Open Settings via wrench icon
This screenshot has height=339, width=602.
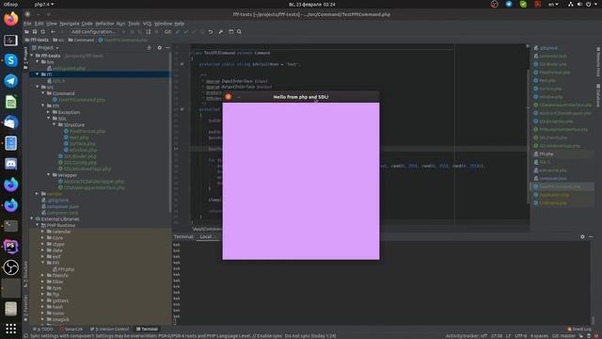click(x=221, y=32)
